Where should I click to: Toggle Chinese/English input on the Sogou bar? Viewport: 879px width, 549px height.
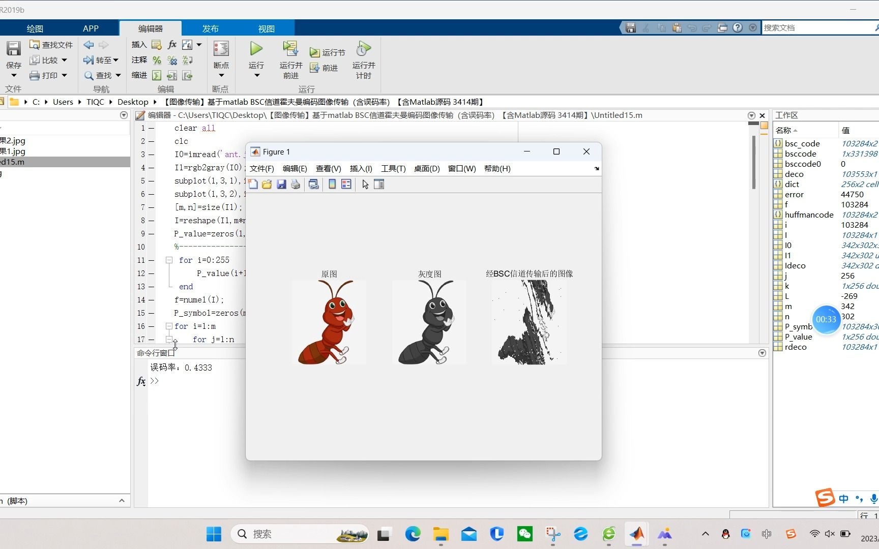(x=843, y=499)
